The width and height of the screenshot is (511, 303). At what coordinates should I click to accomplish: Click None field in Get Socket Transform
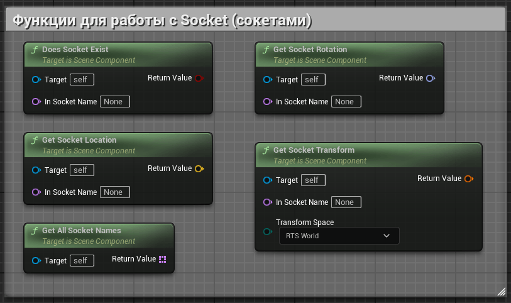pos(346,202)
